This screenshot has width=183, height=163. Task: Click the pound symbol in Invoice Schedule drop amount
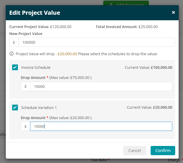[x=25, y=86]
